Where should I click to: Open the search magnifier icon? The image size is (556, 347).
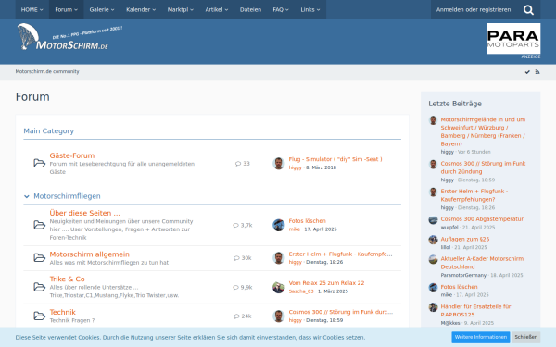coord(528,10)
